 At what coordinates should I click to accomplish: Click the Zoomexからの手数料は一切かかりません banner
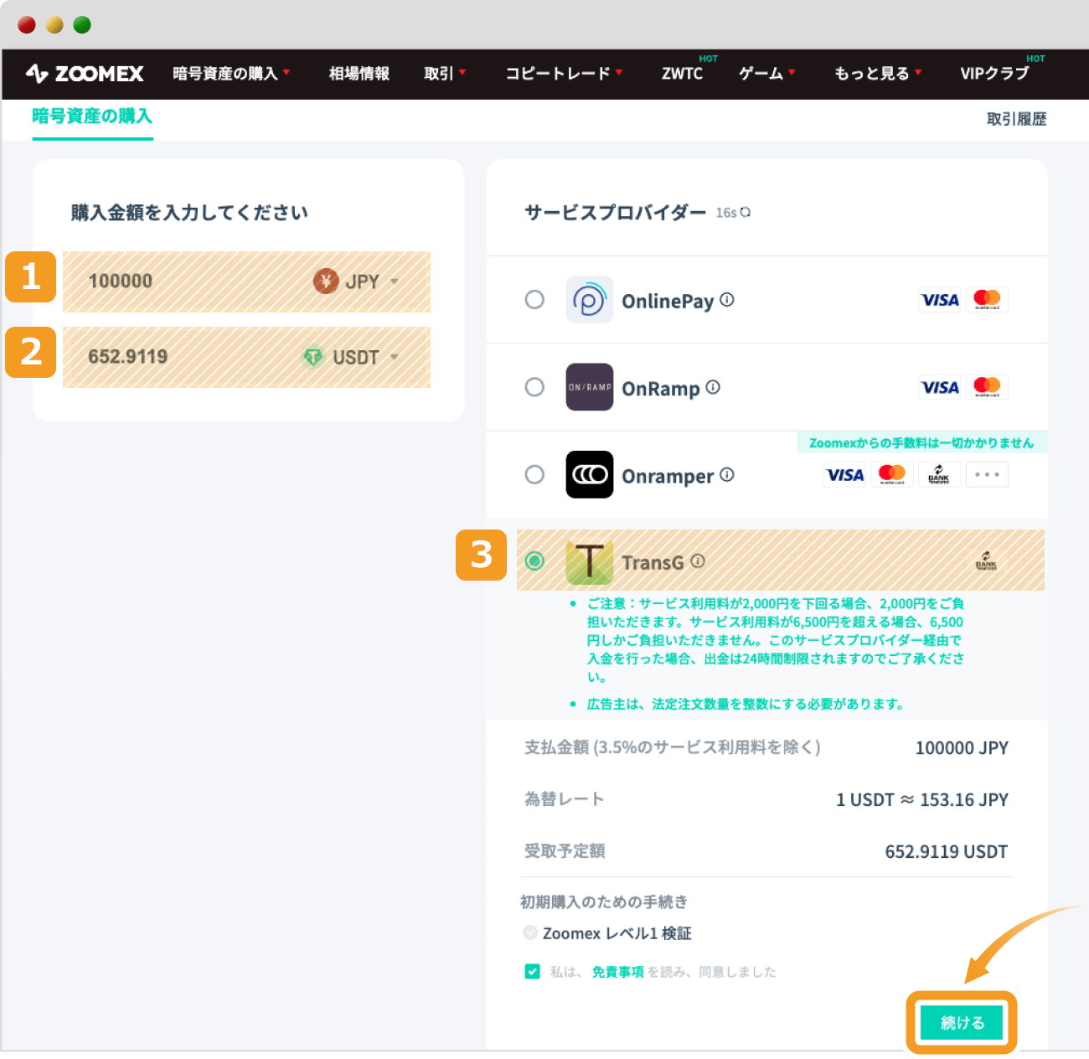pyautogui.click(x=921, y=442)
